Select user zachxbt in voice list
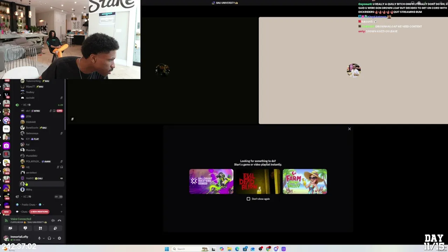Viewport: 448px width, 252px height. click(x=41, y=98)
